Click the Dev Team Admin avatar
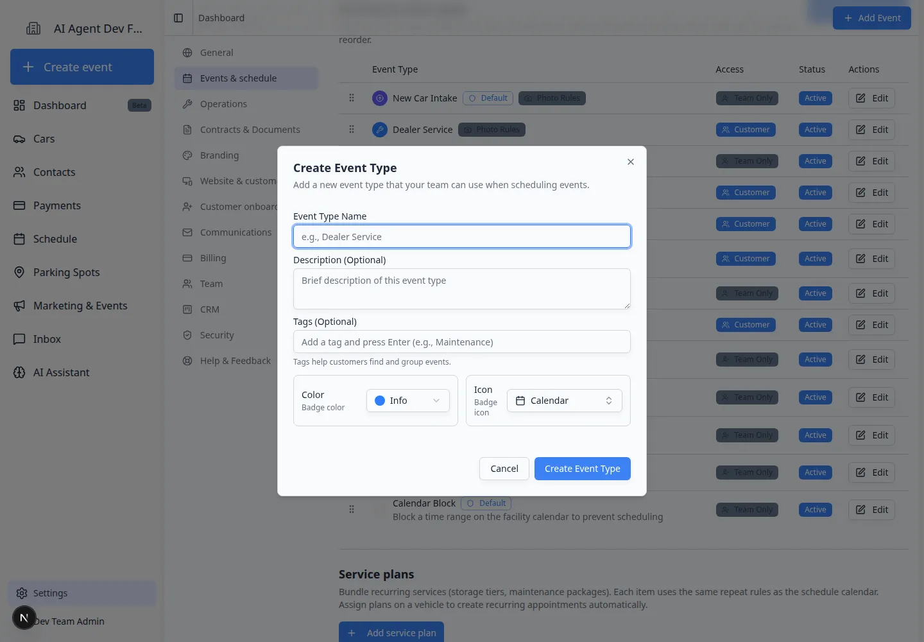Viewport: 924px width, 642px height. (x=24, y=618)
